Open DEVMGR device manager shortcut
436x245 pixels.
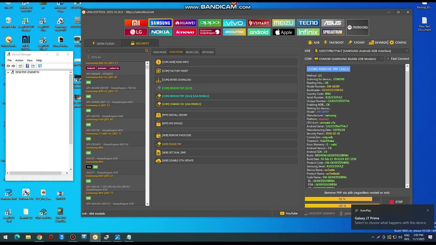click(378, 43)
